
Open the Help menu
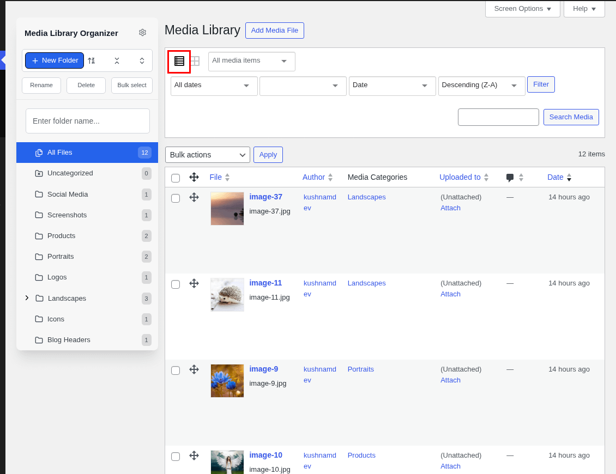(583, 9)
